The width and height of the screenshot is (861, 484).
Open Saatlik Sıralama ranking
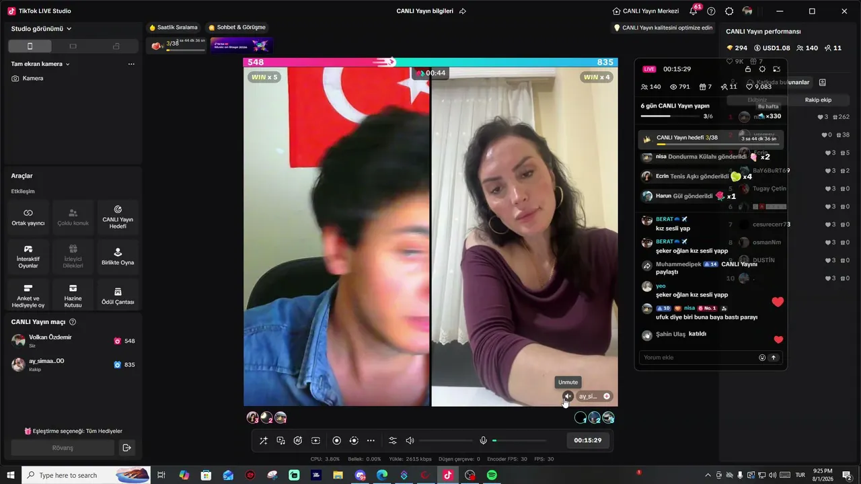click(174, 28)
